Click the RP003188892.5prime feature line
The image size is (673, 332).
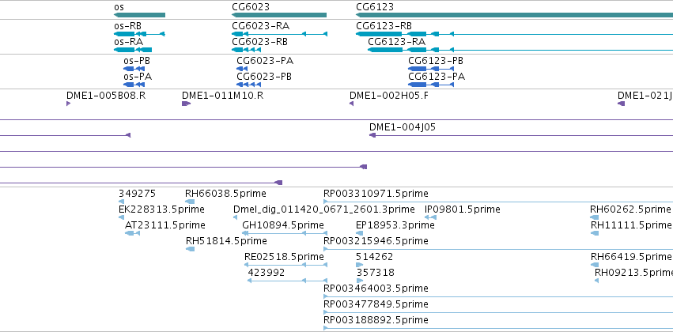click(498, 328)
